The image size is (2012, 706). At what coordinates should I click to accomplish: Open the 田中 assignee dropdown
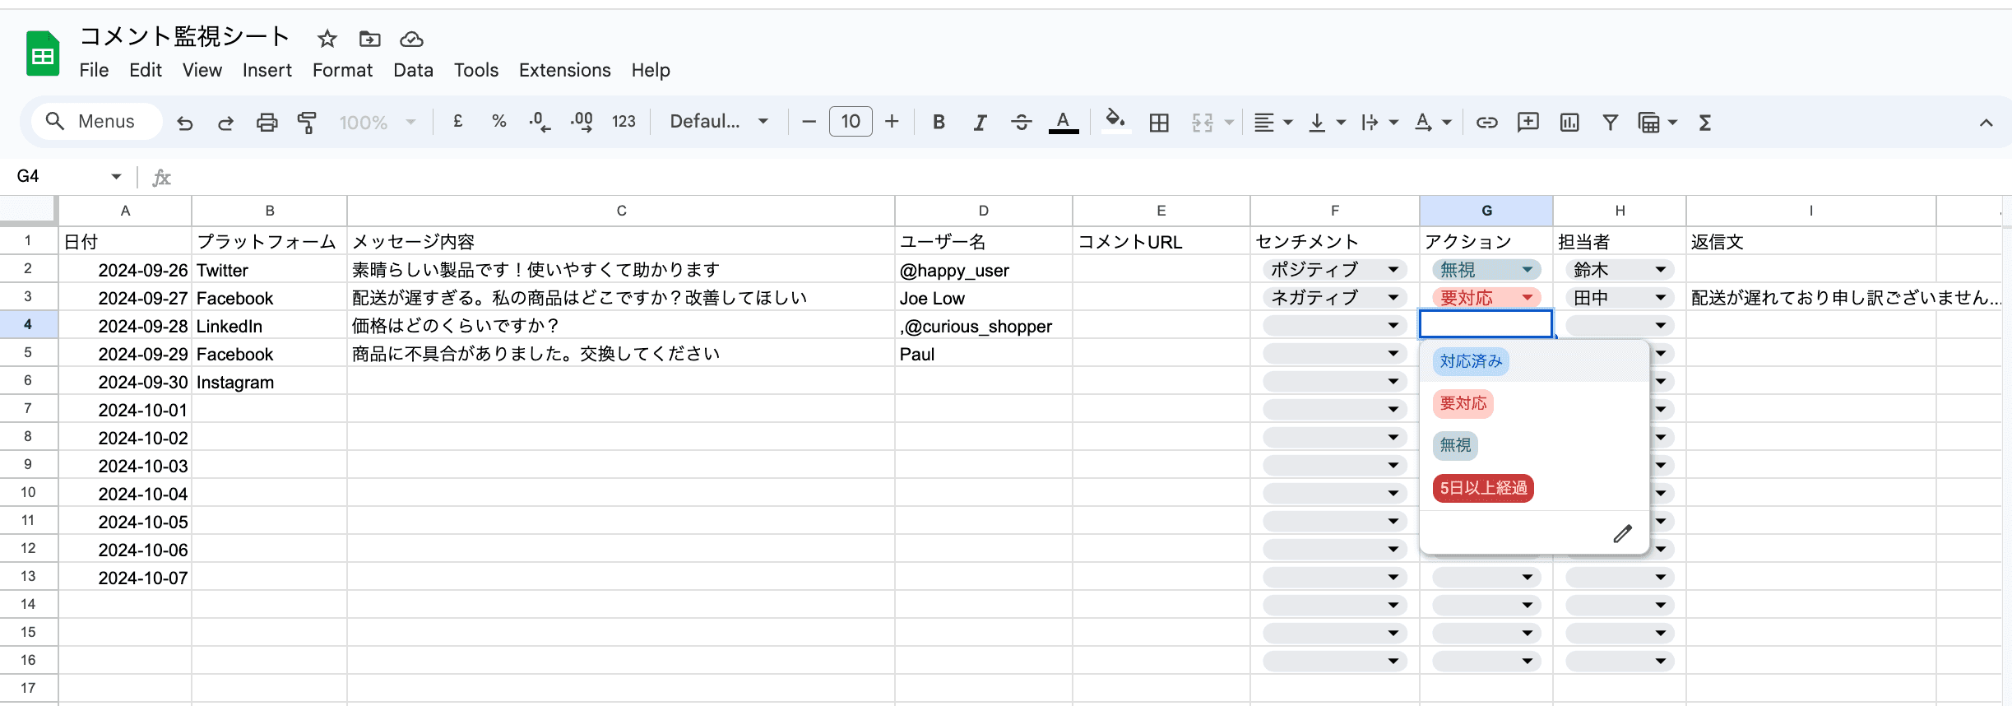click(1660, 298)
